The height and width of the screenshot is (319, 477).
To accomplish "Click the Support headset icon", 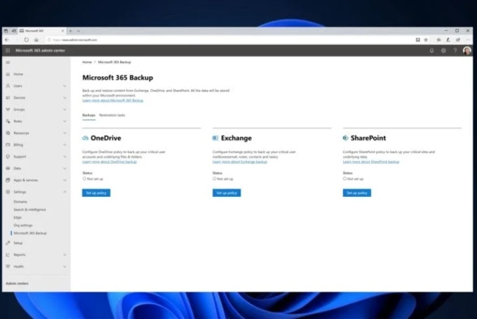I will click(8, 156).
